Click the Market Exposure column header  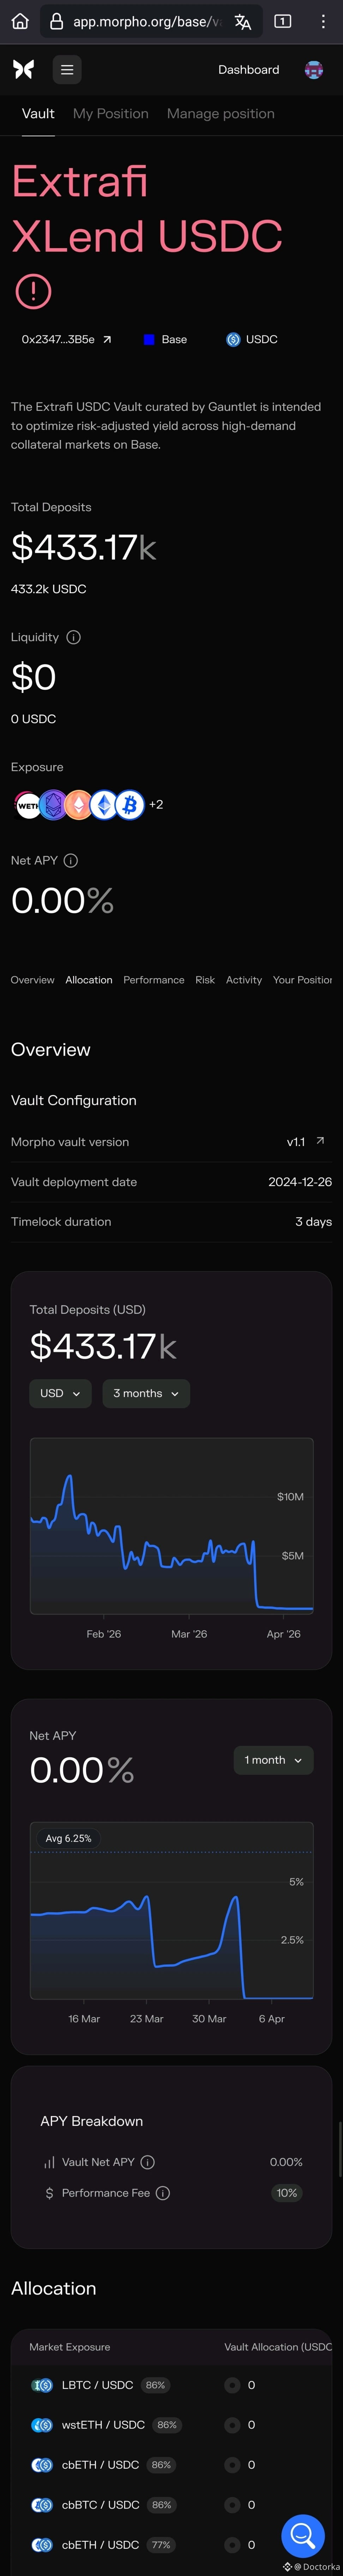point(70,2347)
